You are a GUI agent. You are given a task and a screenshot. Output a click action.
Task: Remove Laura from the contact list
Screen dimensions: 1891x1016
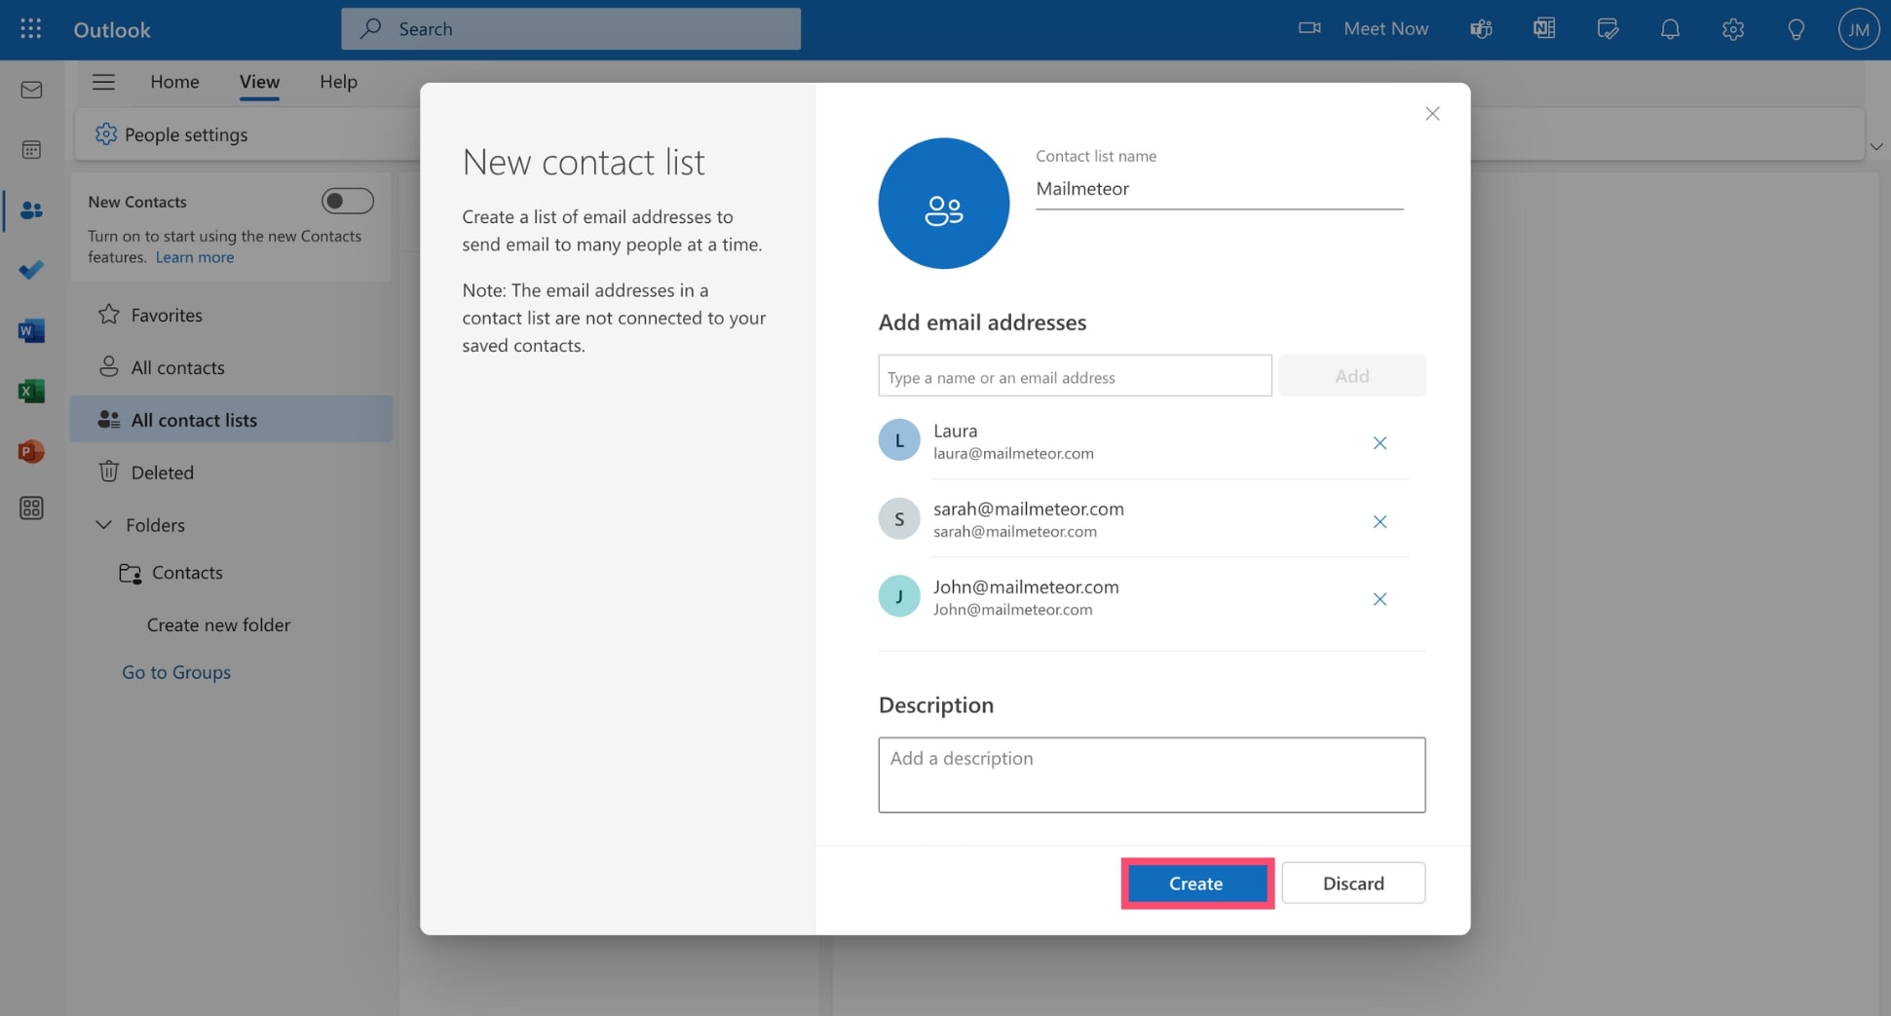coord(1380,442)
